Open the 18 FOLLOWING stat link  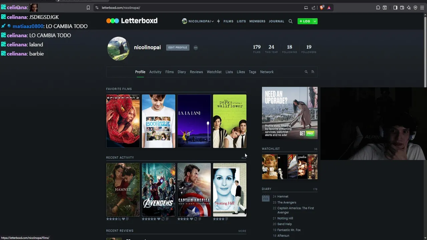tap(290, 49)
